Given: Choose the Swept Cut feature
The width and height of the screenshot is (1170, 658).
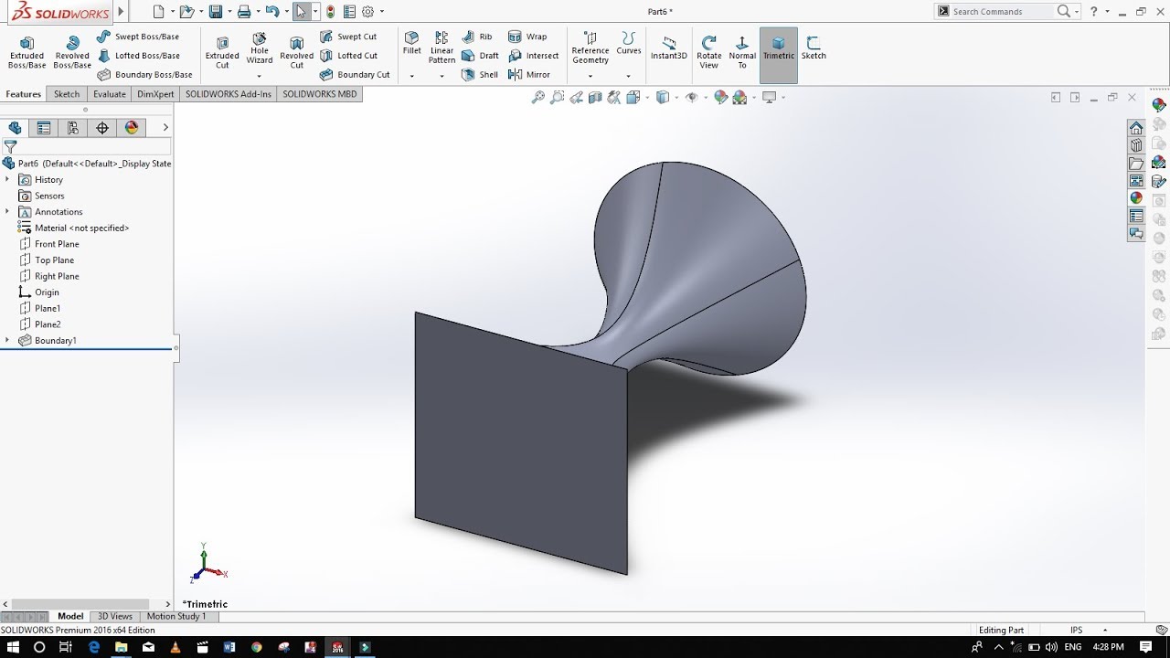Looking at the screenshot, I should tap(348, 37).
